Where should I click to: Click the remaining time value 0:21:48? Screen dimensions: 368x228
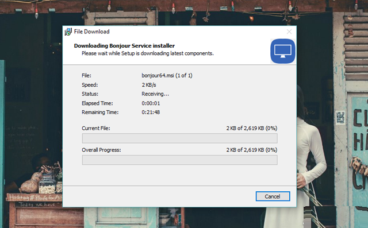click(151, 112)
